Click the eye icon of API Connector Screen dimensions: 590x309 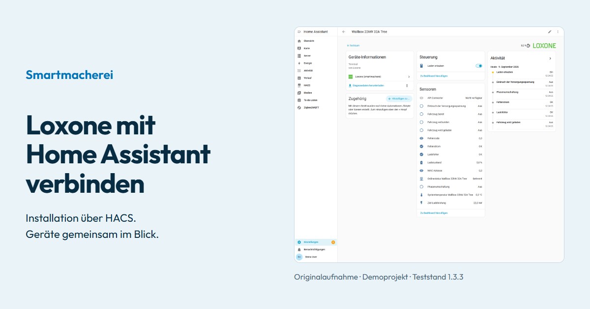coord(421,98)
